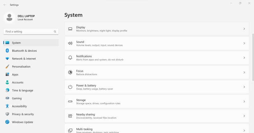This screenshot has height=133, width=254.
Task: Open the Accounts settings page
Action: (18, 83)
